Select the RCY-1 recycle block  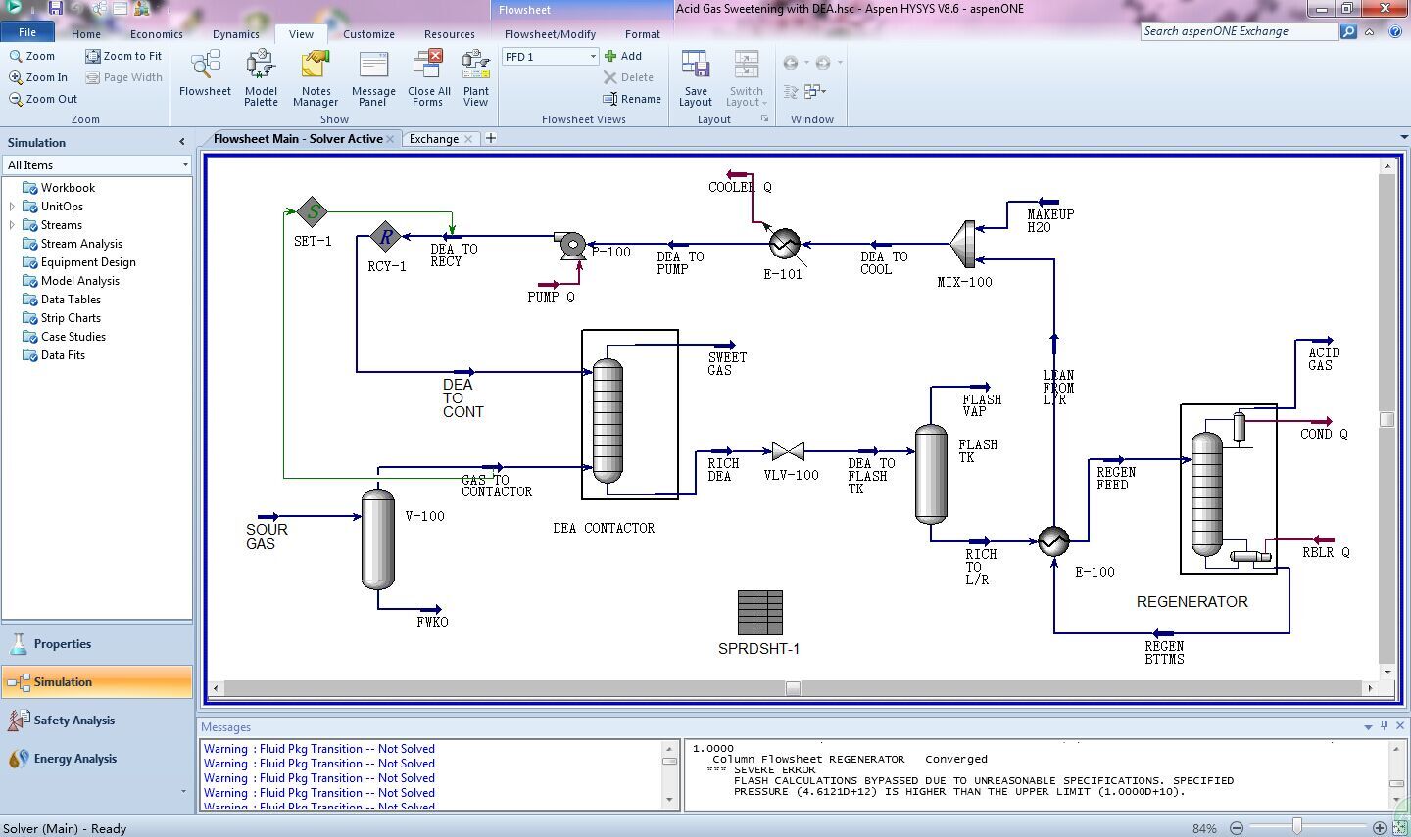pyautogui.click(x=386, y=236)
